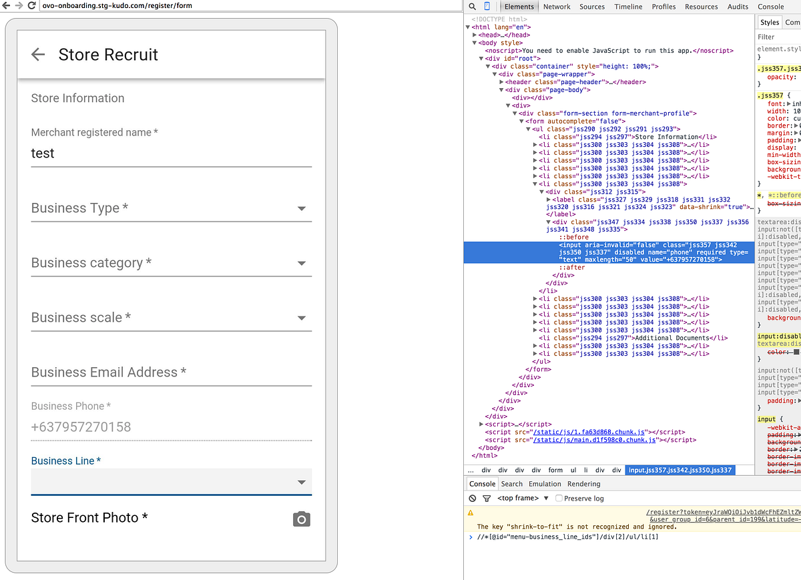
Task: Switch to the Network panel
Action: point(557,6)
